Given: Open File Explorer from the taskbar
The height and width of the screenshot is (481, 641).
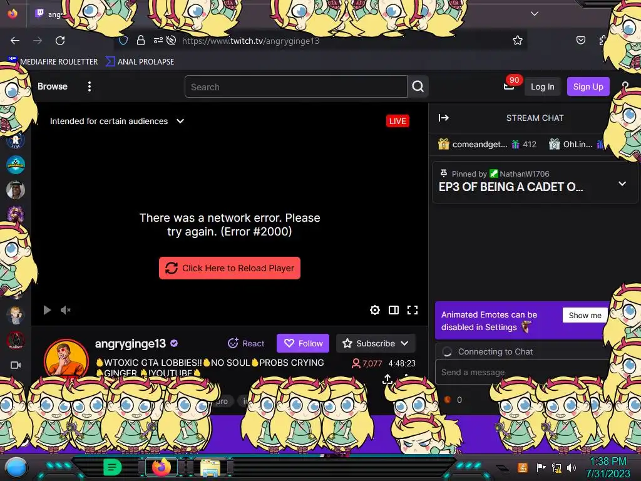Looking at the screenshot, I should pos(210,467).
